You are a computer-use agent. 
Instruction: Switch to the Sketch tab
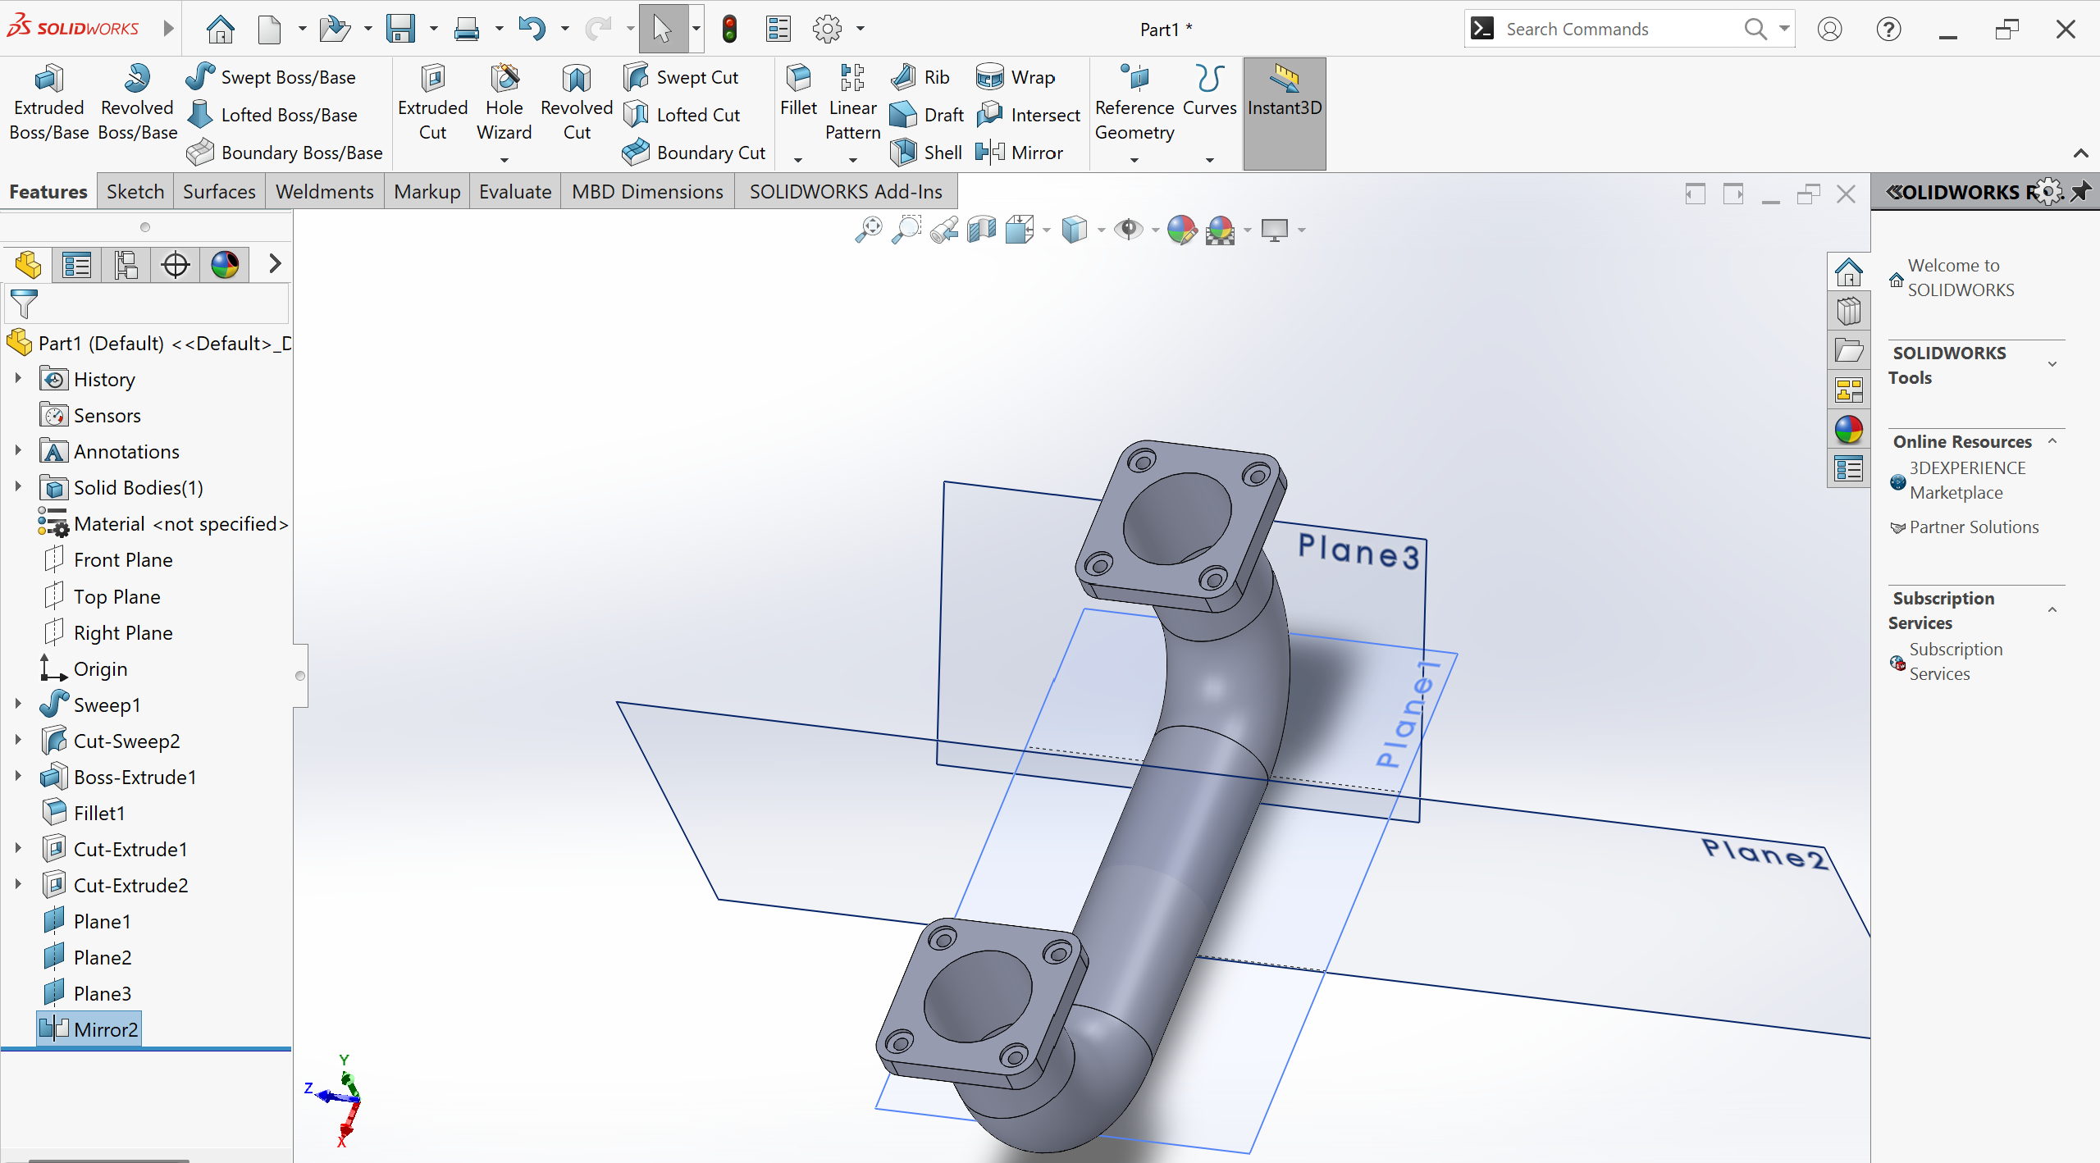[x=135, y=192]
